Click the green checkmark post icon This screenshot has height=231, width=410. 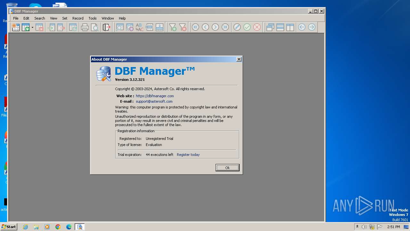click(247, 27)
